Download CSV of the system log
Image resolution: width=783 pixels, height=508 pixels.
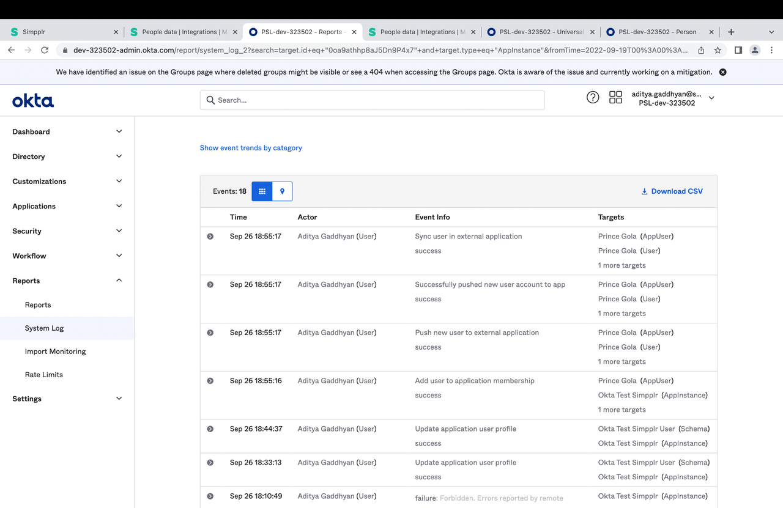point(672,191)
